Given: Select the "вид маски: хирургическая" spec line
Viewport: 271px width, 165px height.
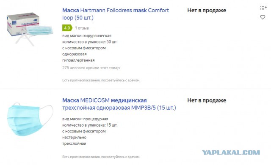Looking at the screenshot, I should pos(87,36).
